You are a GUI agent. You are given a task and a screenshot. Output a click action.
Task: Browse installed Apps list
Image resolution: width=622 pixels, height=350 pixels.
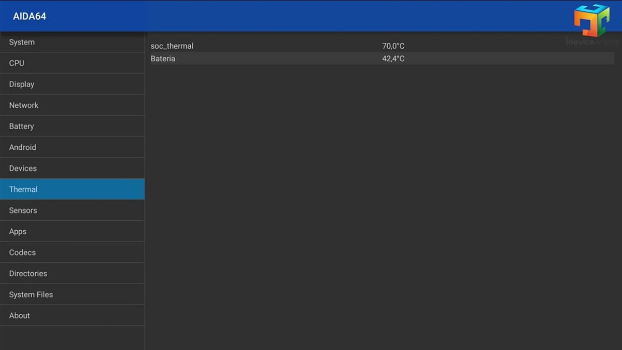[x=17, y=231]
